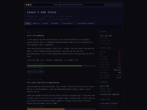Viewport: 147px width, 110px height.
Task: Click the orange HDD free space bar
Action: pos(61,109)
